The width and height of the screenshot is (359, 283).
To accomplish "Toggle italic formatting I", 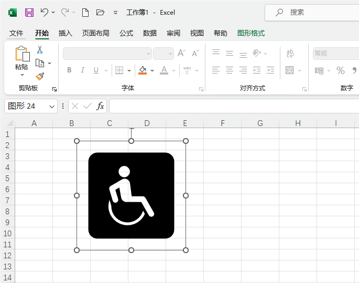I will click(x=83, y=70).
